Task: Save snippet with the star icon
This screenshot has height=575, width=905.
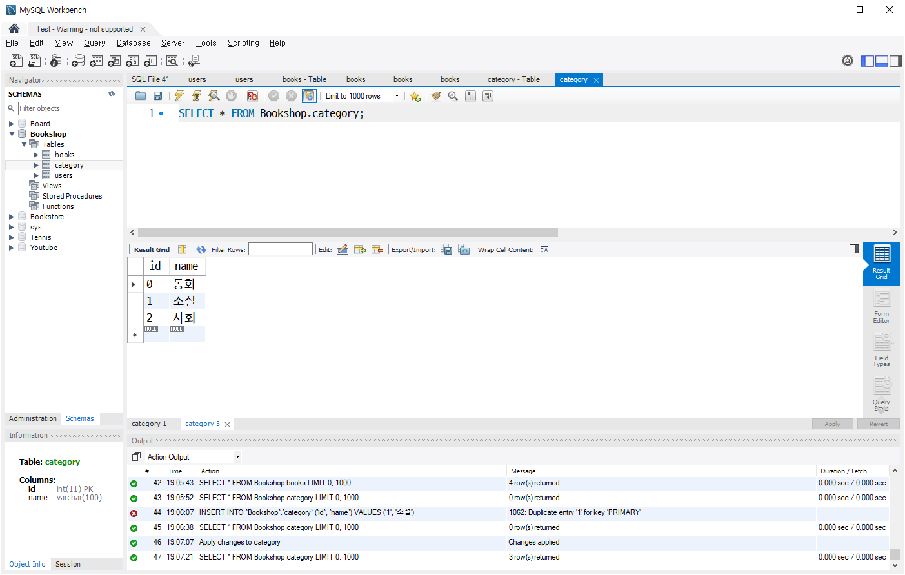Action: point(415,96)
